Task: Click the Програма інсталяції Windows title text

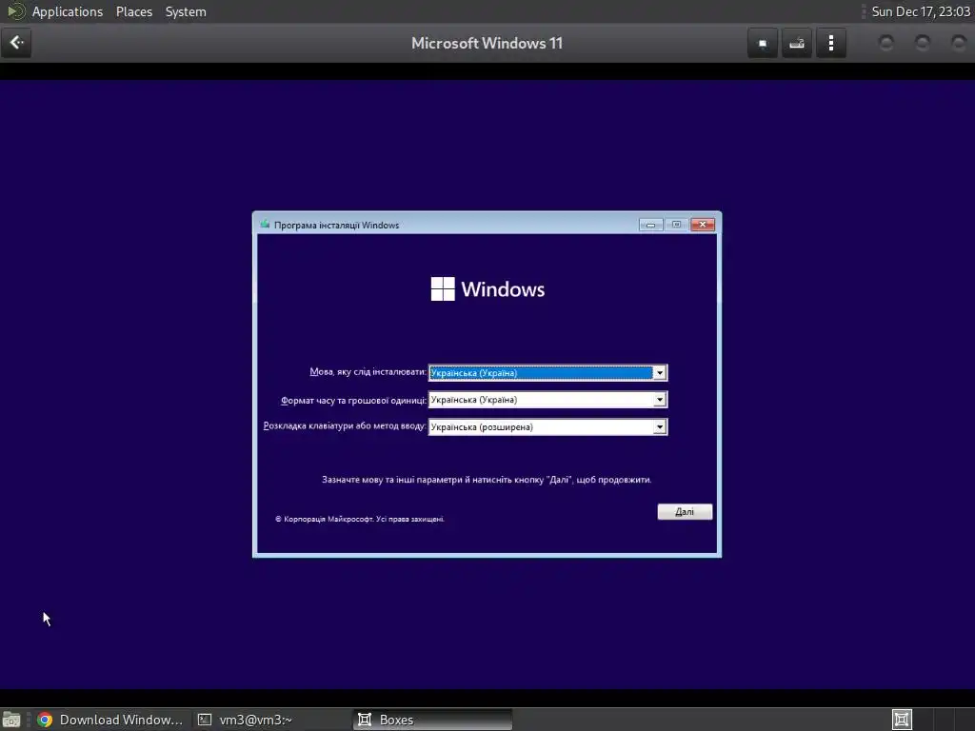Action: [336, 225]
